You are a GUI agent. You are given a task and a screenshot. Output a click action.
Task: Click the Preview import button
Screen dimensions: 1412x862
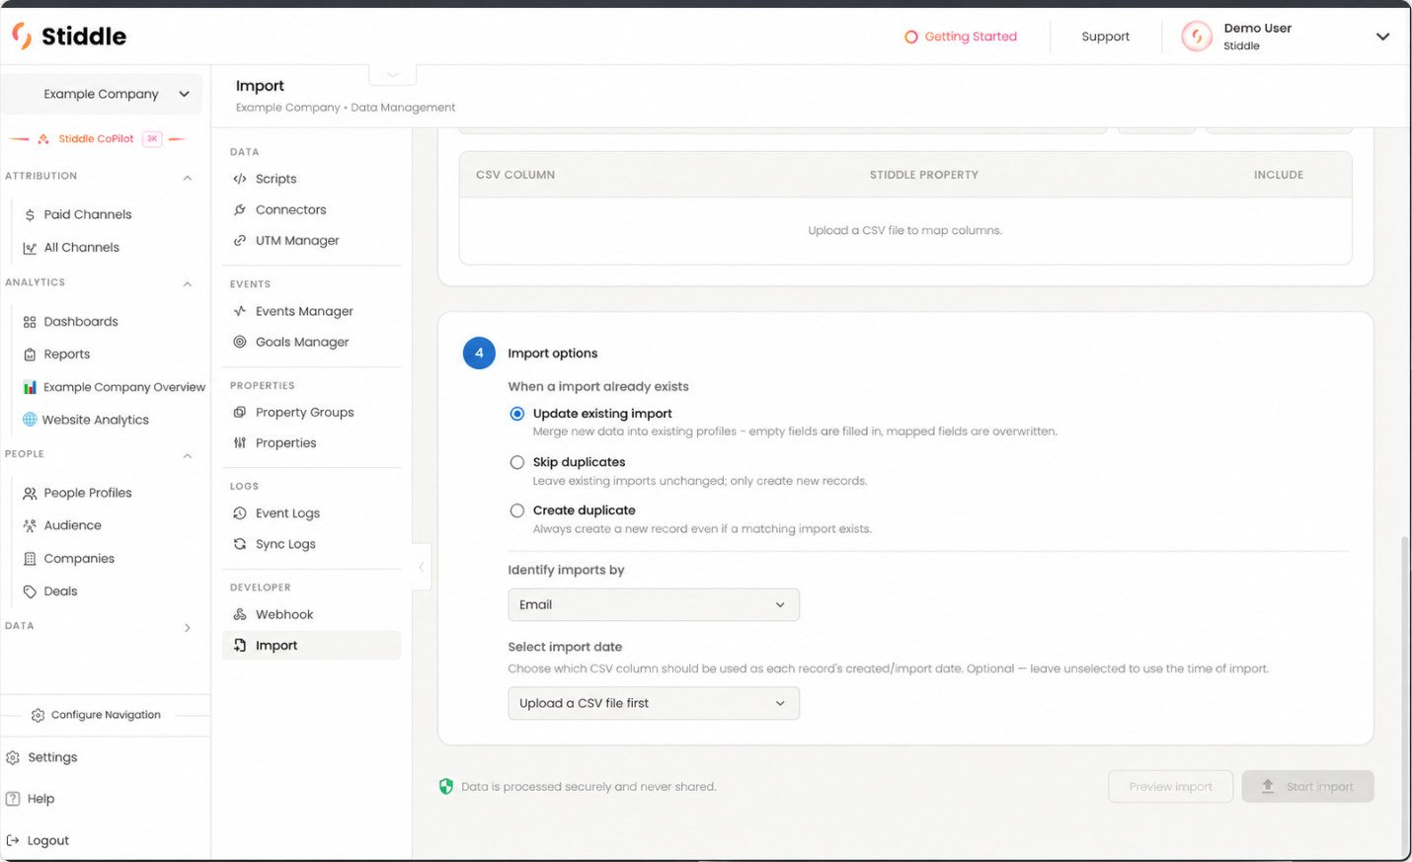click(1170, 787)
